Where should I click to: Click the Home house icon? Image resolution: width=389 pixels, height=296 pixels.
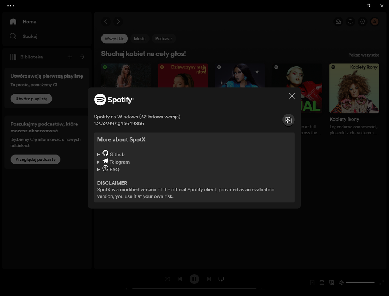(13, 21)
